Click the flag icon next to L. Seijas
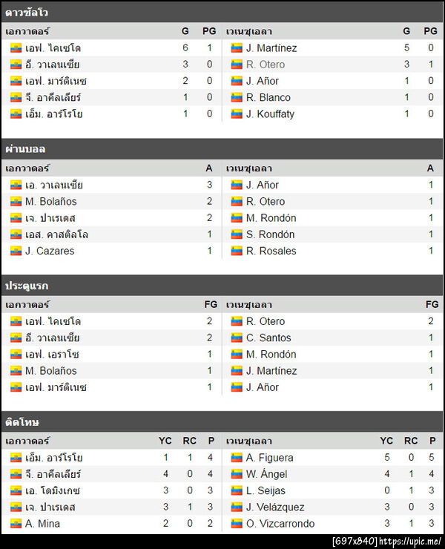 (x=237, y=491)
